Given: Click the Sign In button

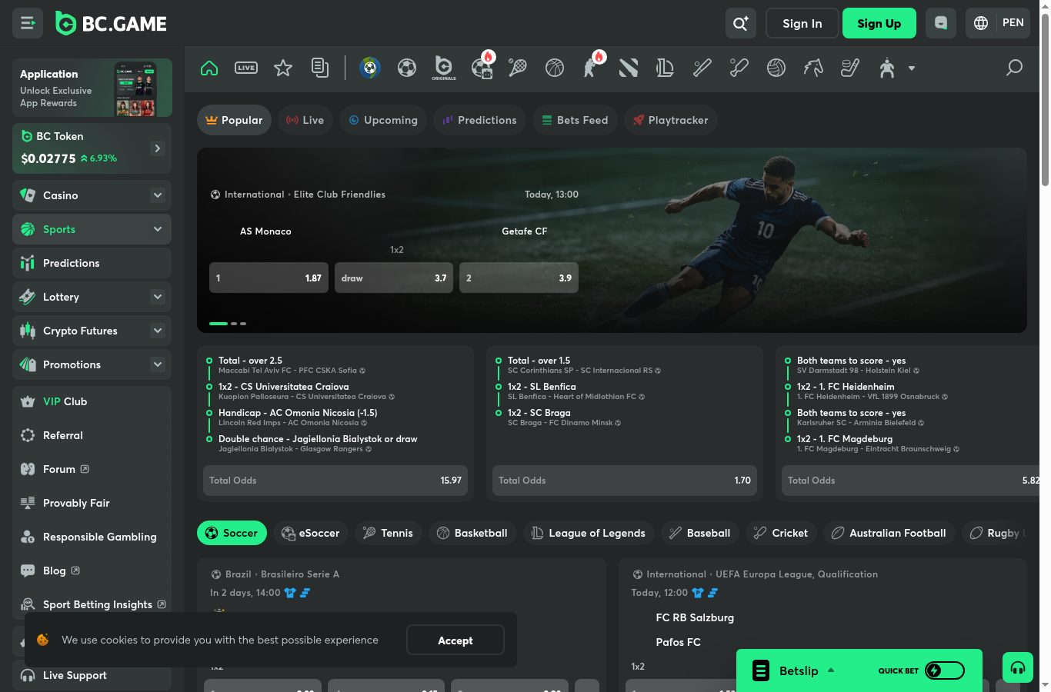Looking at the screenshot, I should tap(802, 23).
